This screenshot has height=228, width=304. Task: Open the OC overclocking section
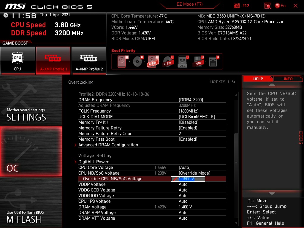coord(31,151)
